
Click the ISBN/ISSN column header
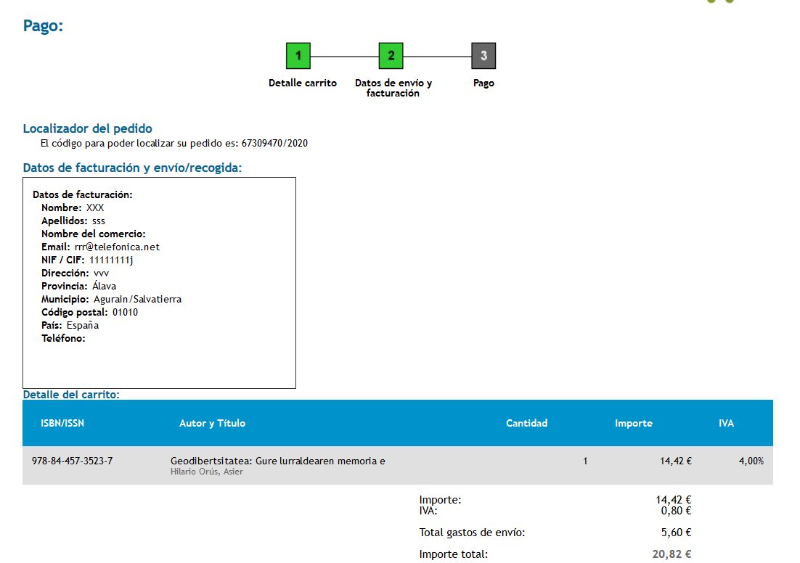(x=62, y=423)
